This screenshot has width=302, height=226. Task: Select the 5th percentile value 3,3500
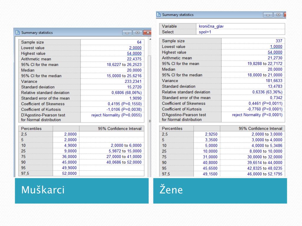(x=211, y=140)
